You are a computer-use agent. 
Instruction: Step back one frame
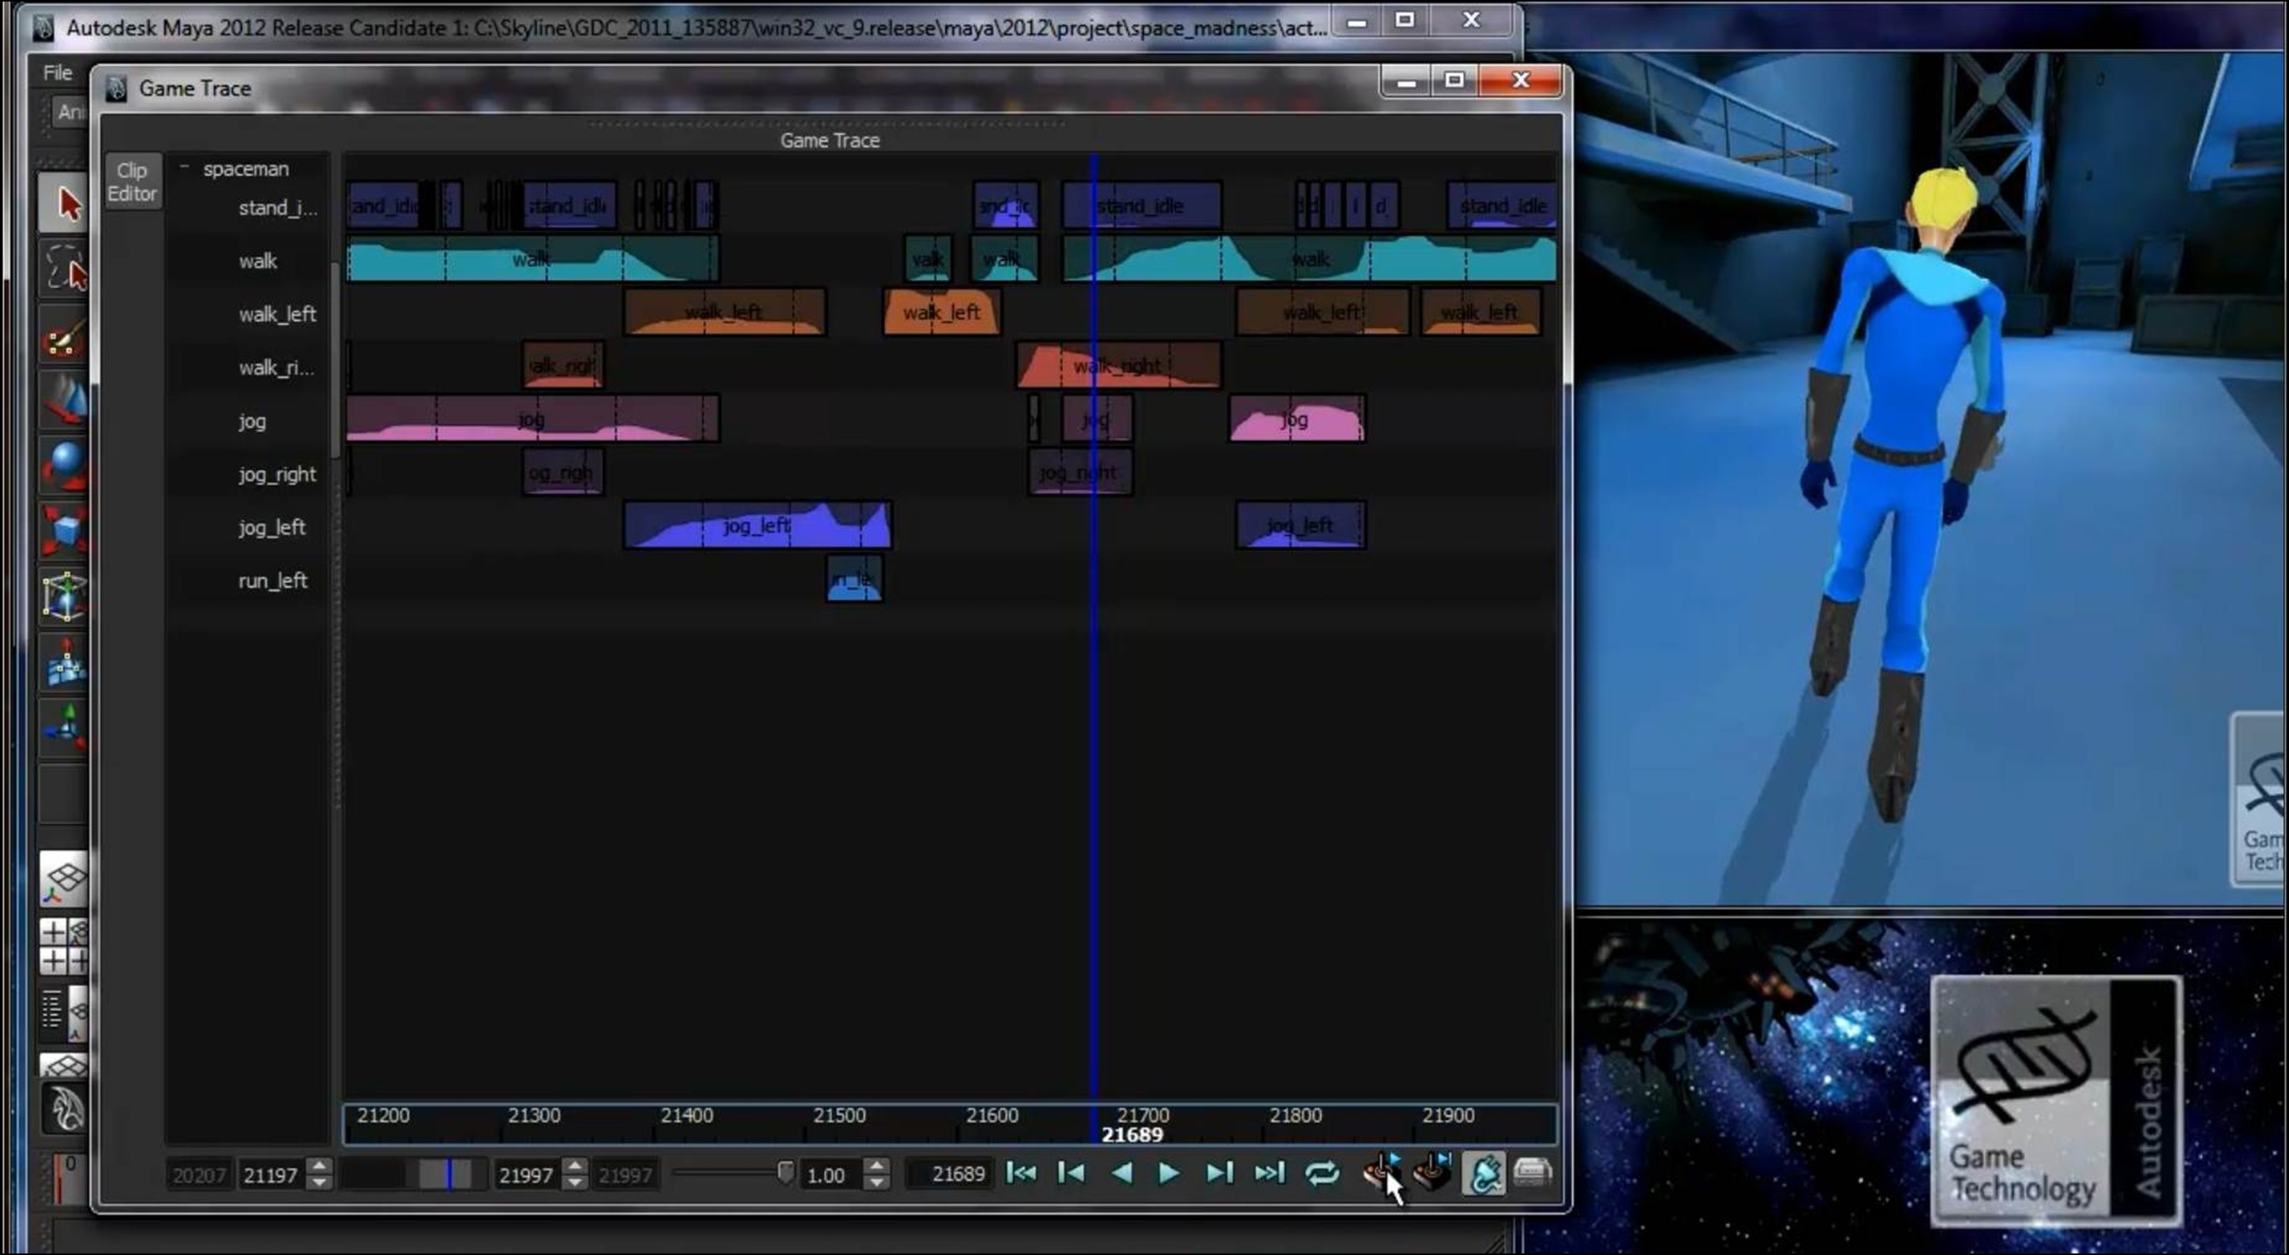point(1071,1173)
